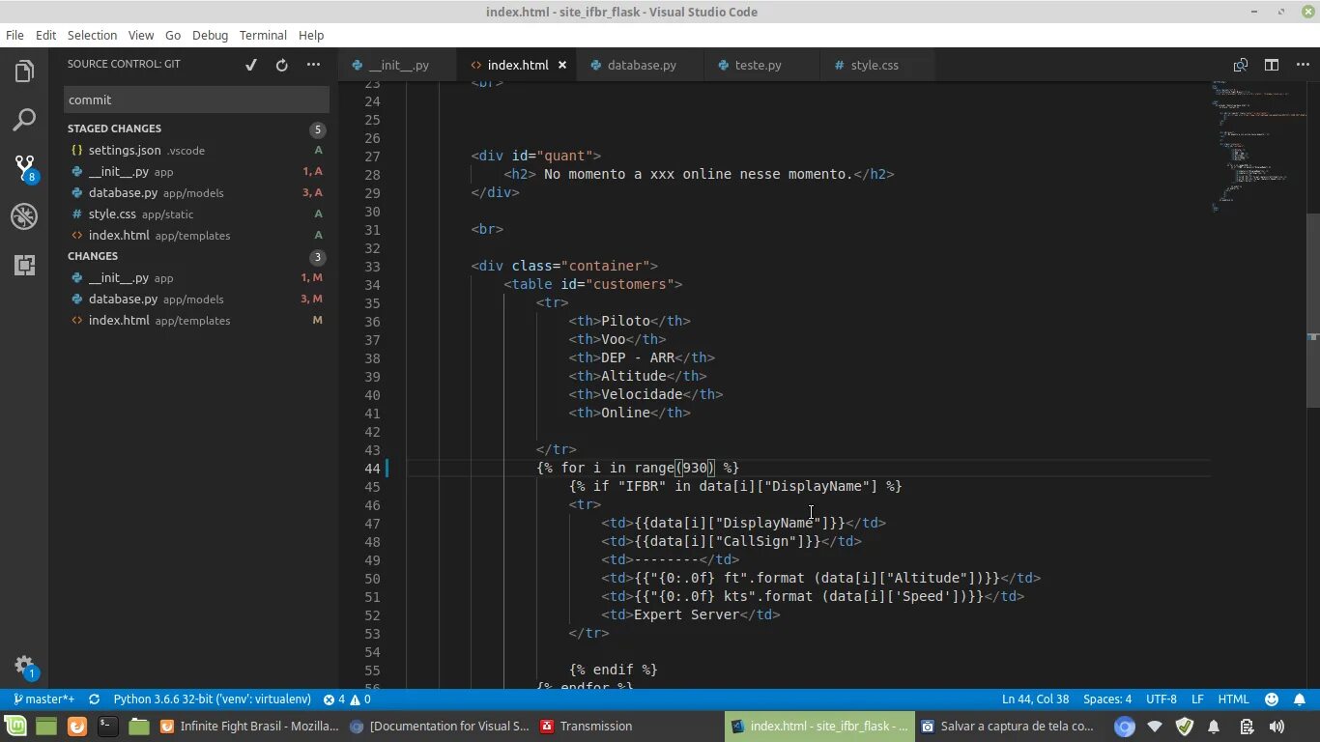1320x742 pixels.
Task: Open the Linux Mint menu button
Action: (14, 727)
